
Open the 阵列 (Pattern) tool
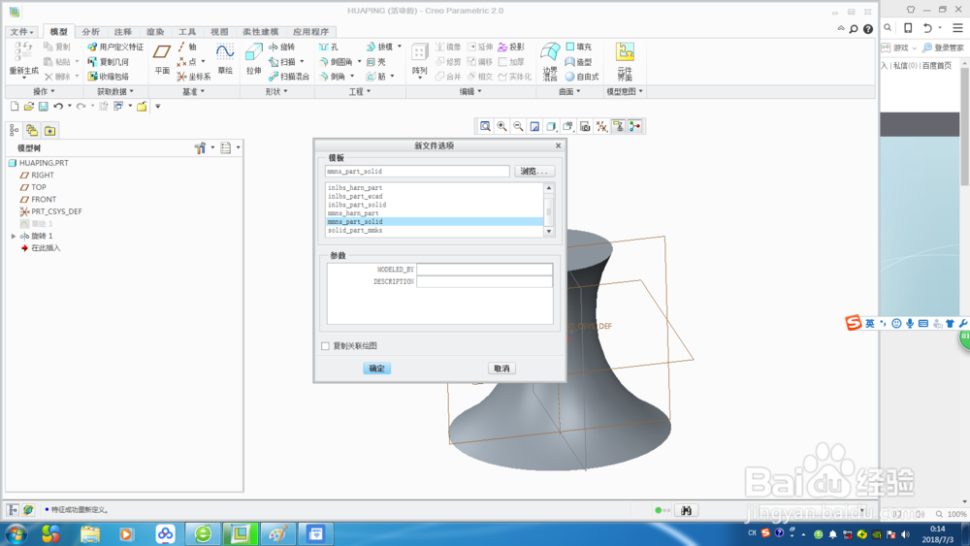click(x=419, y=60)
